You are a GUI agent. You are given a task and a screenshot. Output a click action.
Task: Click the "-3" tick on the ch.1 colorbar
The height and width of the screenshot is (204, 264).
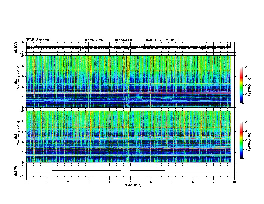click(246, 67)
